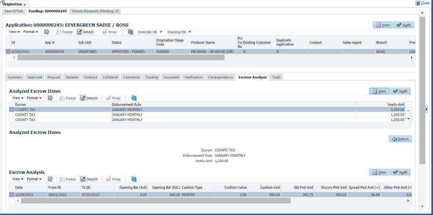Click status cell 'APPROVED - FUNDED'
The width and height of the screenshot is (433, 215).
tap(133, 52)
